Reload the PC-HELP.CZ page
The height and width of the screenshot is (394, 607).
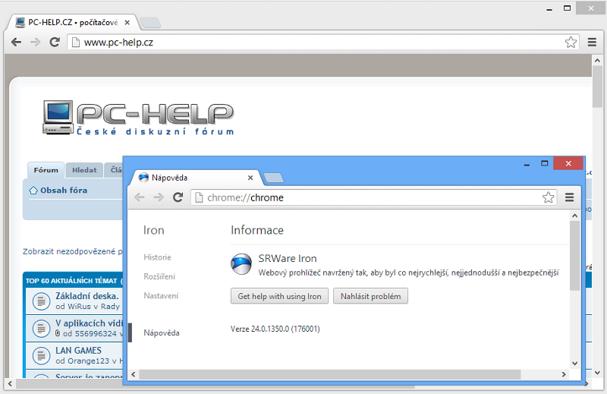coord(55,42)
